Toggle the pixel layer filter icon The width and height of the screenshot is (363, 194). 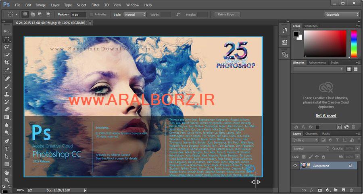pyautogui.click(x=323, y=140)
